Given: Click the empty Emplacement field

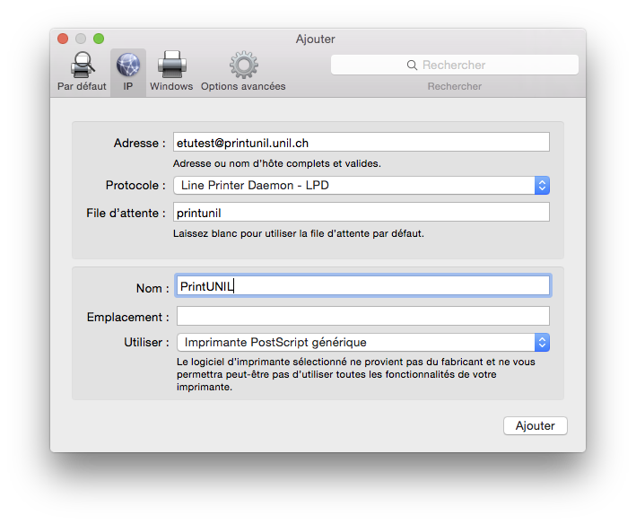Looking at the screenshot, I should (362, 316).
